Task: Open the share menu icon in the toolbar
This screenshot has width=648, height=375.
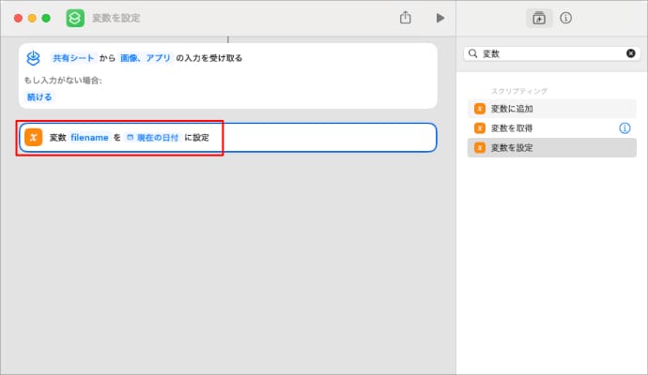Action: click(x=406, y=18)
